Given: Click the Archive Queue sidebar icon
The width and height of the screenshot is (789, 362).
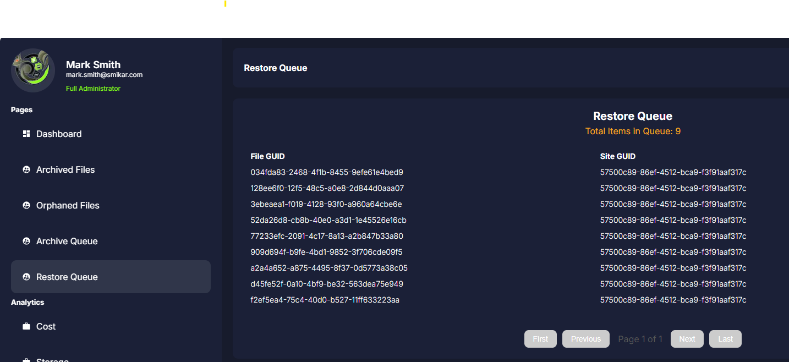Looking at the screenshot, I should click(26, 242).
